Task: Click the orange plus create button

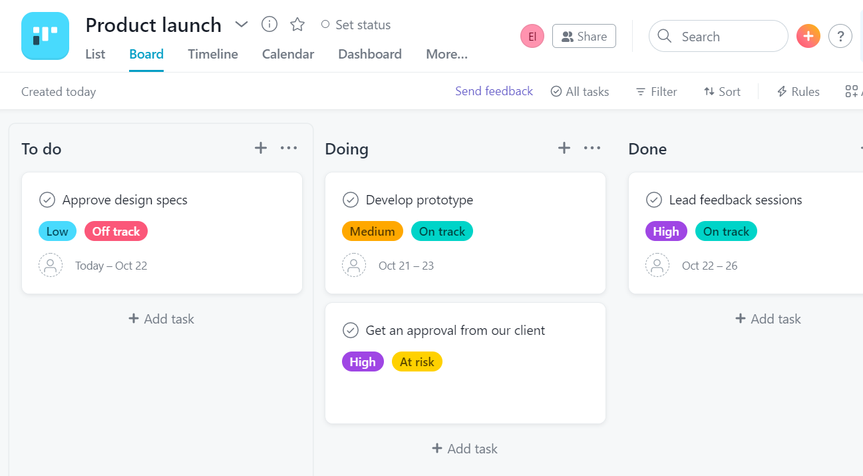Action: [x=808, y=36]
